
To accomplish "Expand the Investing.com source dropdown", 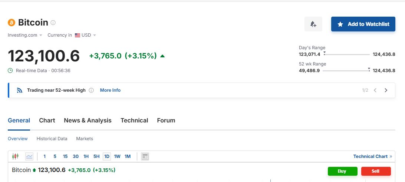I will pos(25,35).
